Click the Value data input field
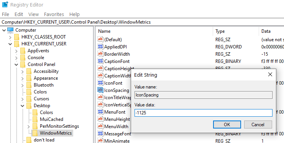This screenshot has height=143, width=284. 204,113
